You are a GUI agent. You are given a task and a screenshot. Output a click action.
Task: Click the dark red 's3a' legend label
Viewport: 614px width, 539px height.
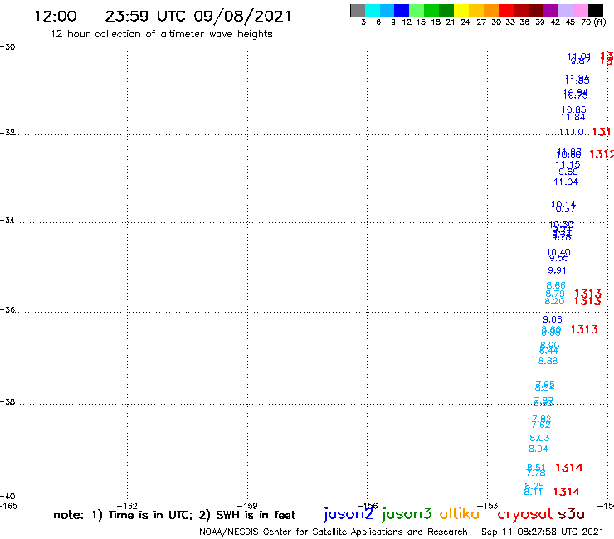click(571, 514)
